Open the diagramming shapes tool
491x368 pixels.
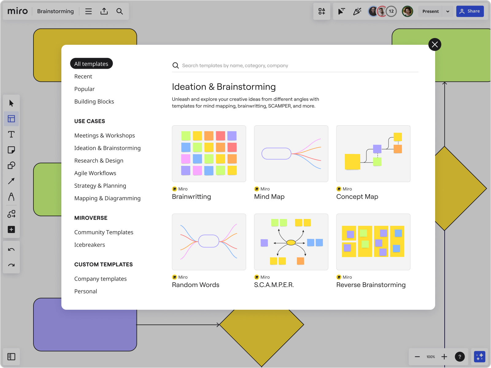click(11, 214)
